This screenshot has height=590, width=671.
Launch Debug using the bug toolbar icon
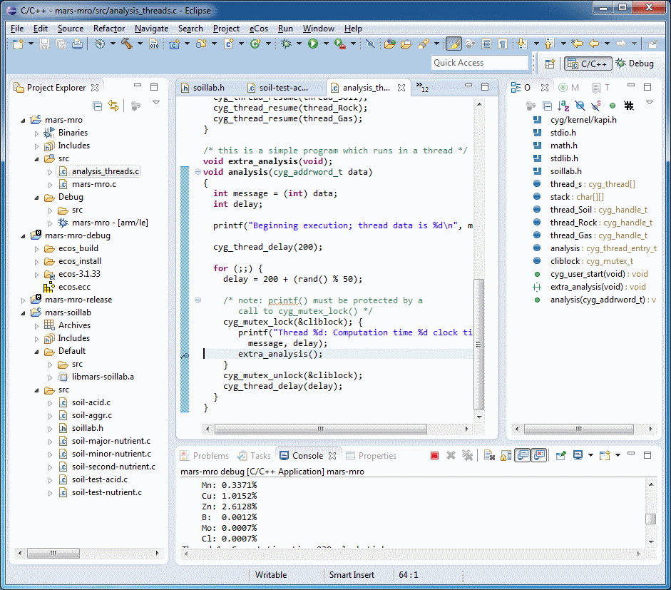[286, 44]
